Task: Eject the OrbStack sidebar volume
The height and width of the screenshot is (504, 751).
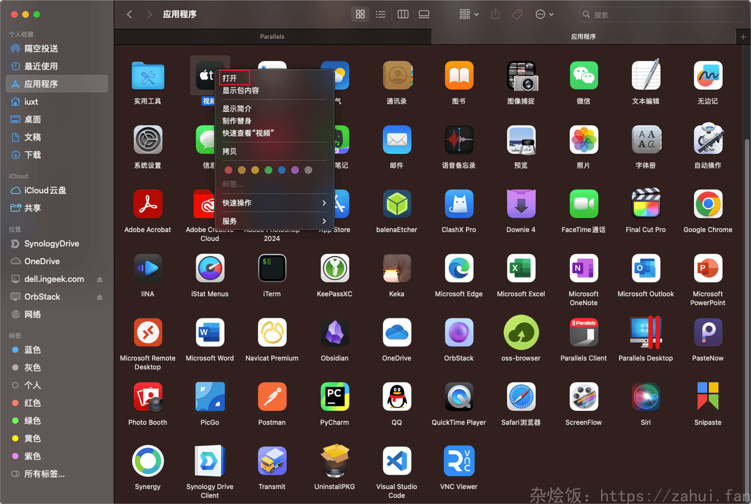Action: (100, 297)
